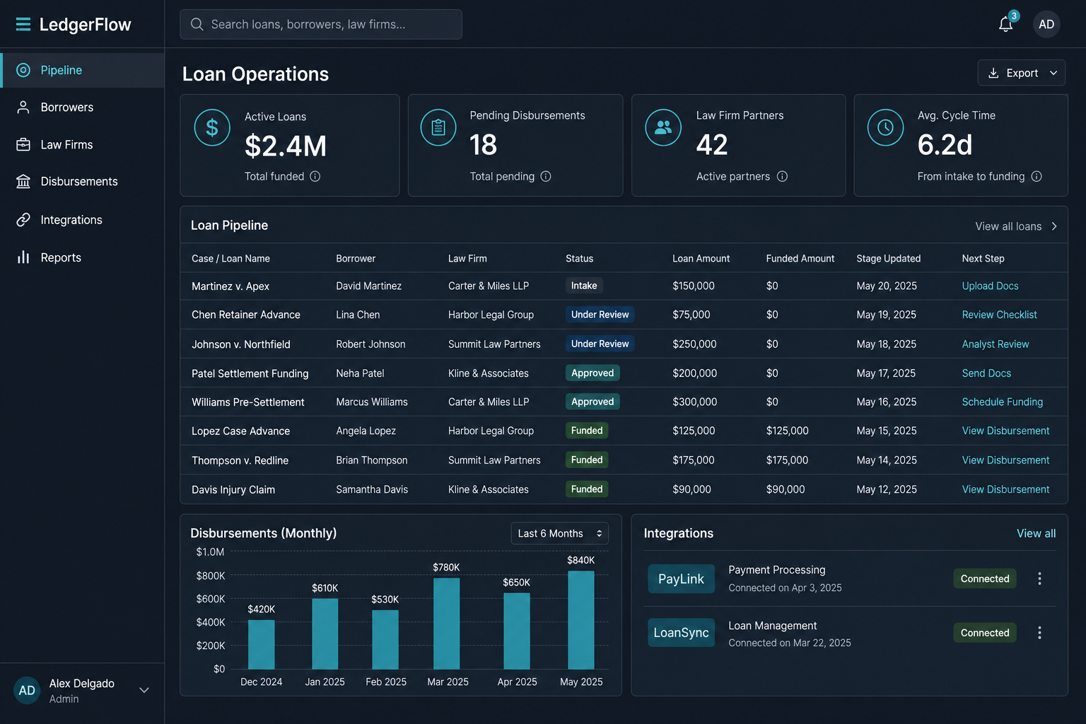The width and height of the screenshot is (1086, 724).
Task: Focus the search loans, borrowers, law firms field
Action: point(321,24)
